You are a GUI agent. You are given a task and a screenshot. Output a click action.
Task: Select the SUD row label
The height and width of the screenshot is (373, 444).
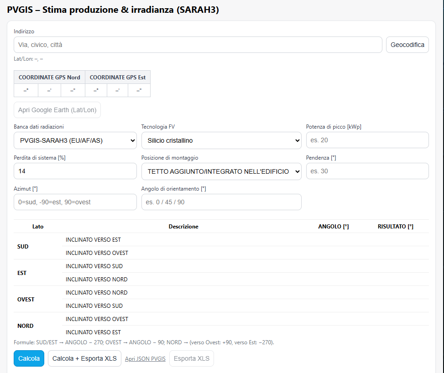click(x=23, y=247)
